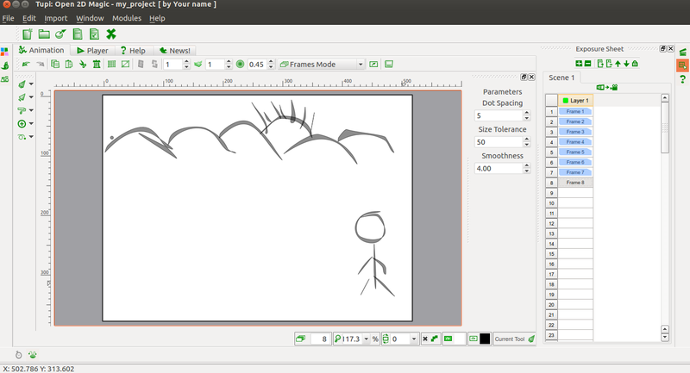Open the pen properties icon in left sidebar

(x=5, y=65)
